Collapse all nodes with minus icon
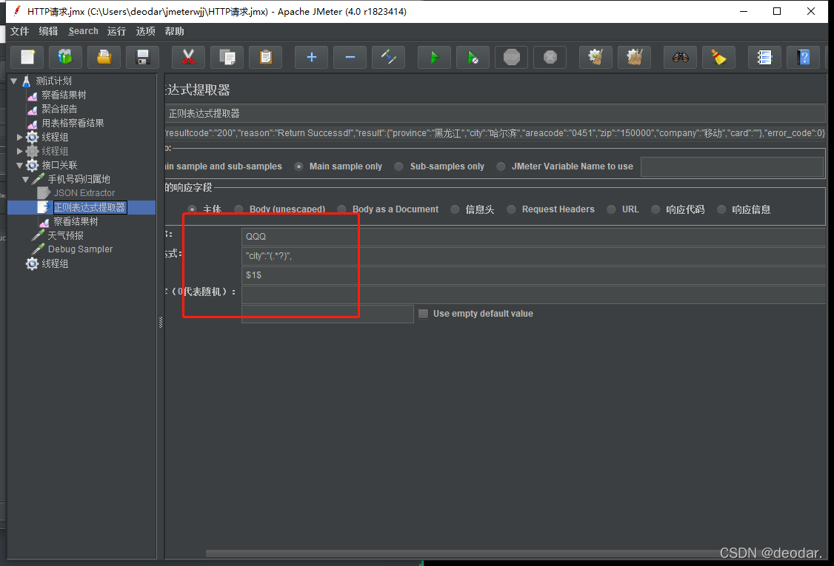Image resolution: width=834 pixels, height=566 pixels. (x=350, y=57)
